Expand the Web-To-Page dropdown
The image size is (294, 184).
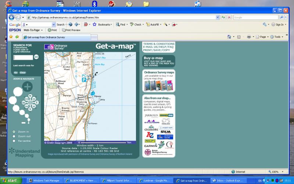42,30
